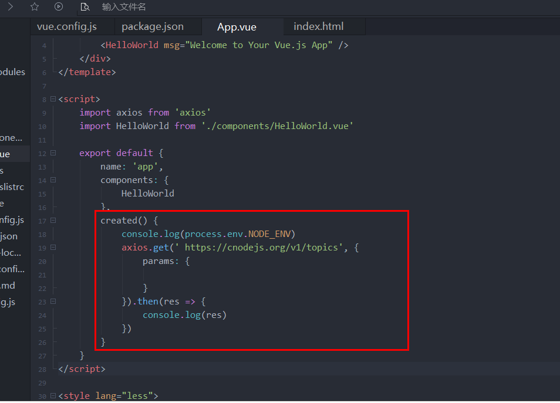Click 'import axios from' text on line 9

[124, 113]
